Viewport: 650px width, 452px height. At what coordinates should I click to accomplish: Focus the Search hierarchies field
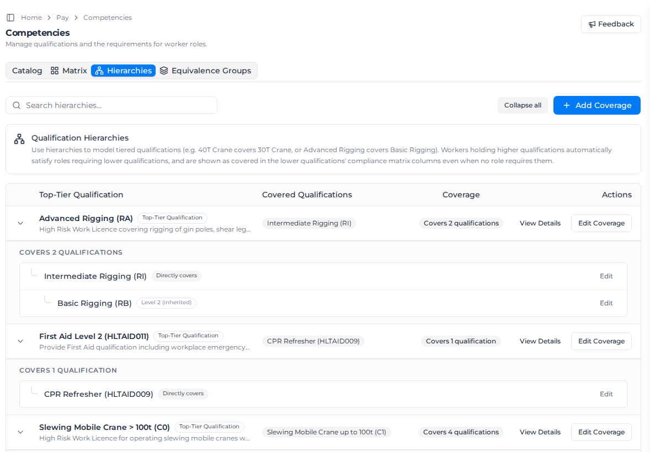click(x=111, y=105)
